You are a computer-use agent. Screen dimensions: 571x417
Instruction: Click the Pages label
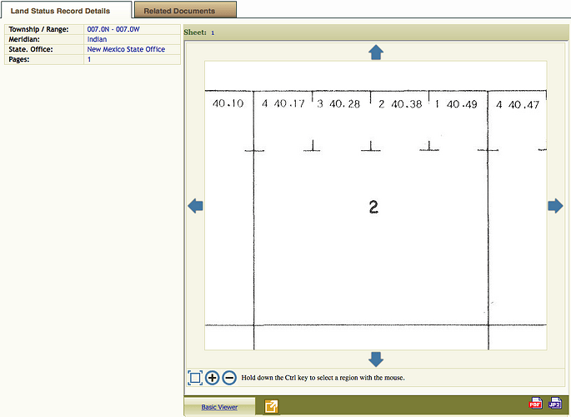pos(19,59)
